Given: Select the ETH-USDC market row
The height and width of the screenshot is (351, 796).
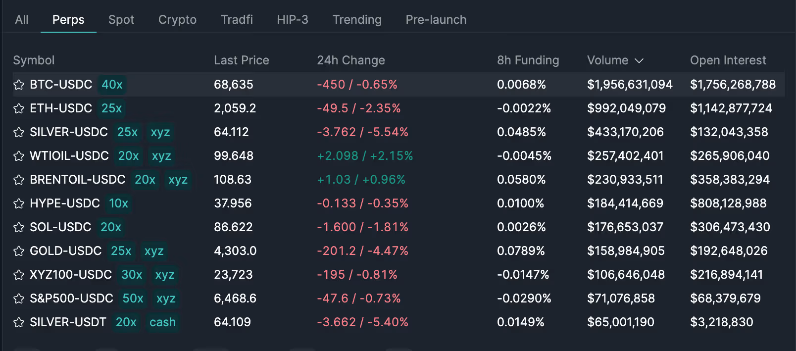Looking at the screenshot, I should coord(347,108).
